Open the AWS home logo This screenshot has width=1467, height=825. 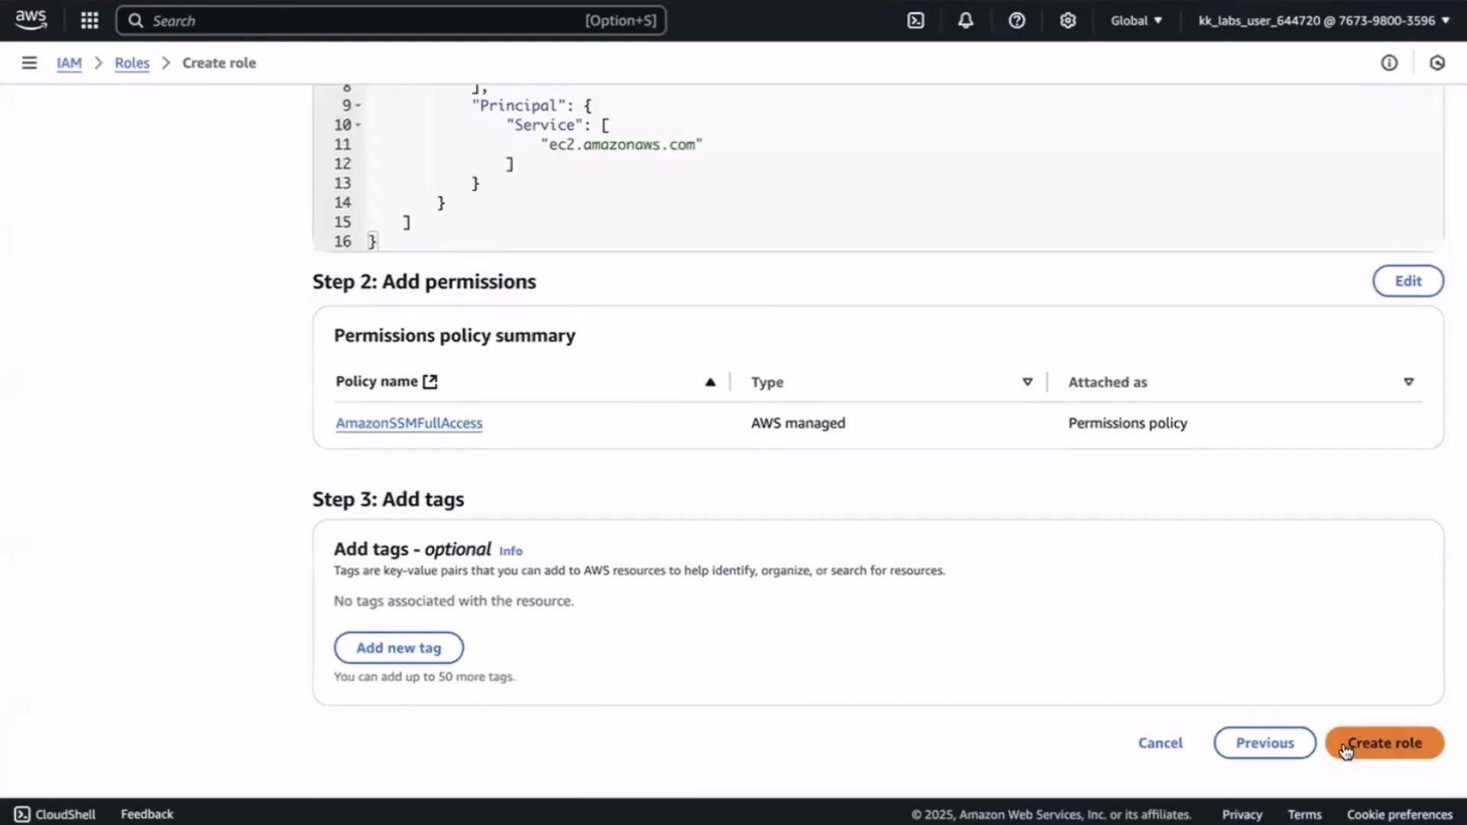(x=31, y=20)
